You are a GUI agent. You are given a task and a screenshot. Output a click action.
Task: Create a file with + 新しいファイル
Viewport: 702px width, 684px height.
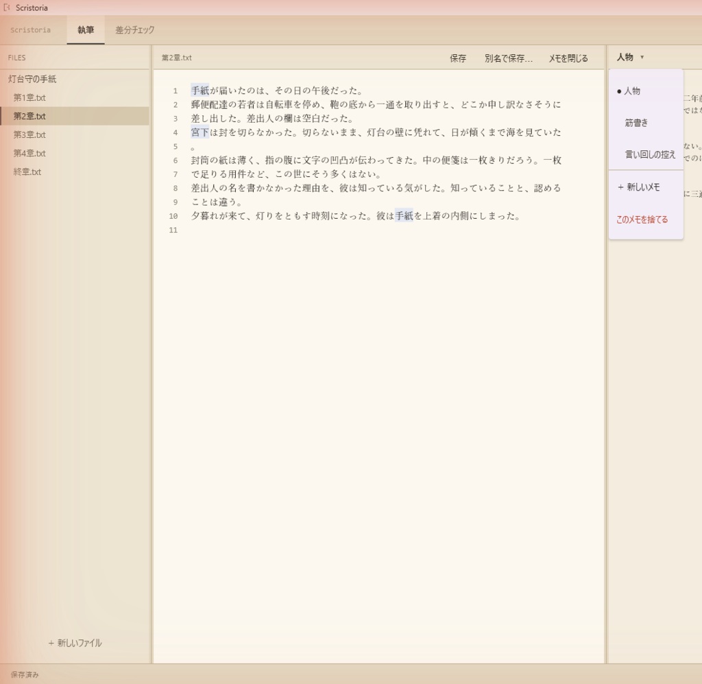click(x=75, y=644)
